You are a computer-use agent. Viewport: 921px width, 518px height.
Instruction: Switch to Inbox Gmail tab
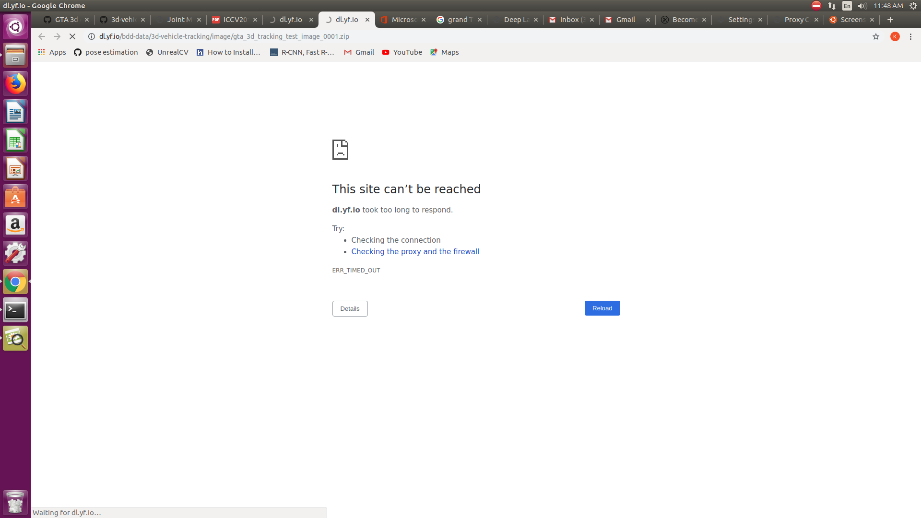pos(567,20)
